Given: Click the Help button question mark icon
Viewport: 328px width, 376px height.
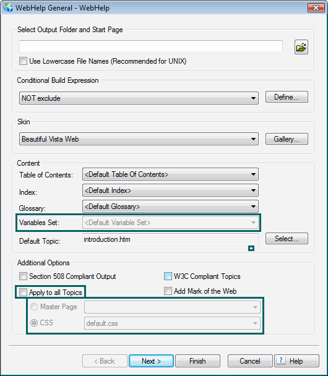Looking at the screenshot, I should (x=281, y=360).
